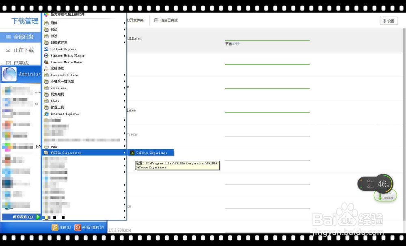The width and height of the screenshot is (406, 246).
Task: Expand the 同方知网 submenu arrow
Action: pyautogui.click(x=125, y=94)
